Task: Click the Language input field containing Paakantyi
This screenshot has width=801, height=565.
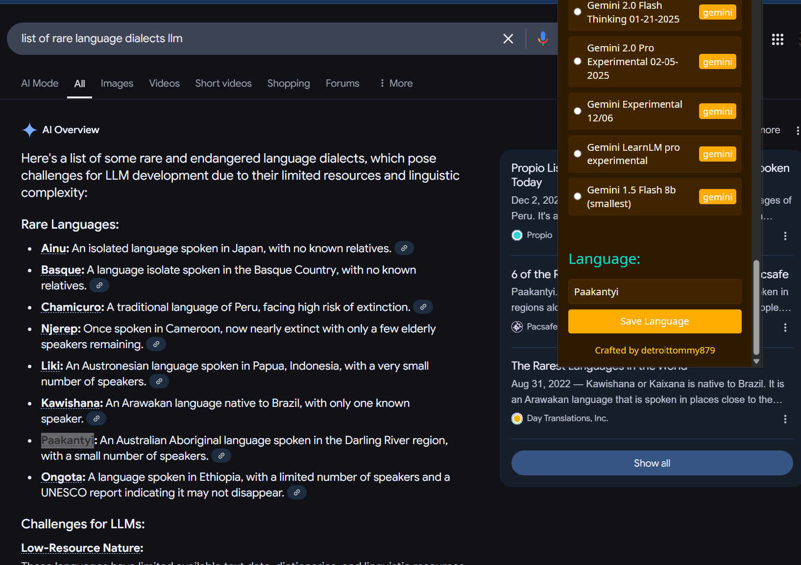Action: pyautogui.click(x=655, y=292)
